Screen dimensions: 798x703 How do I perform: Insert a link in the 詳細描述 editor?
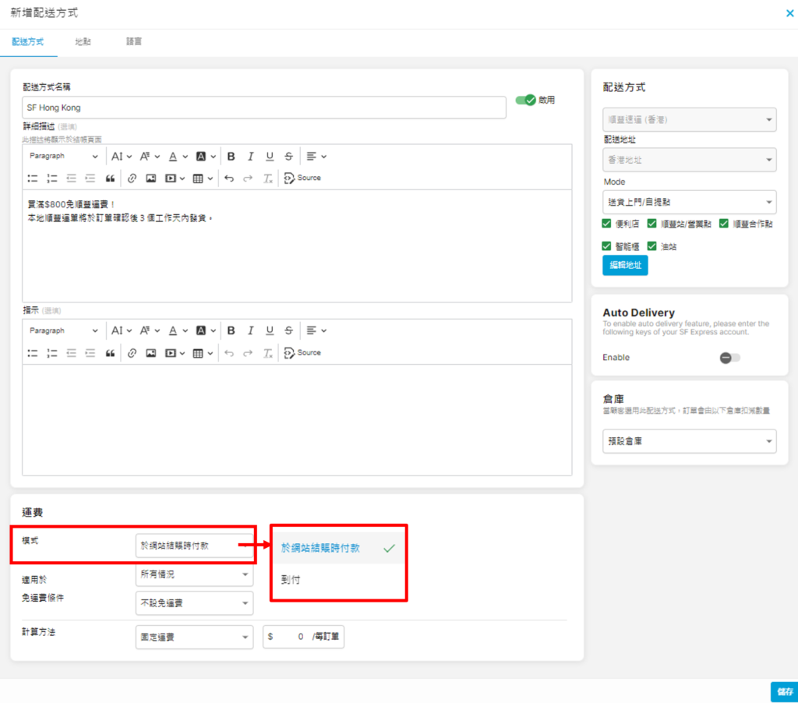(x=132, y=178)
